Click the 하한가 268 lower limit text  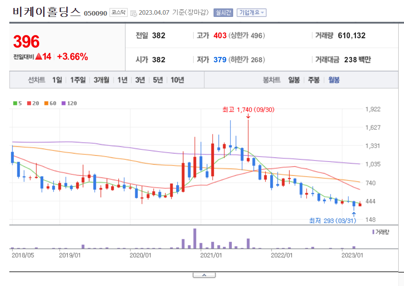(247, 60)
